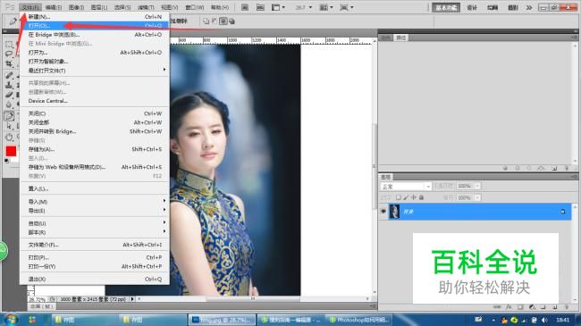Select the Blur tool droplet icon
This screenshot has width=581, height=326.
pyautogui.click(x=9, y=104)
